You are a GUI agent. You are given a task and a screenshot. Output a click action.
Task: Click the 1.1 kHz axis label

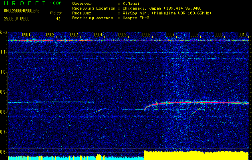tap(4, 52)
